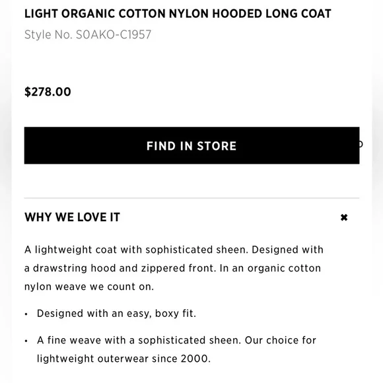The width and height of the screenshot is (383, 383).
Task: Click the bullet dot before 'A fine weave'
Action: 26,341
